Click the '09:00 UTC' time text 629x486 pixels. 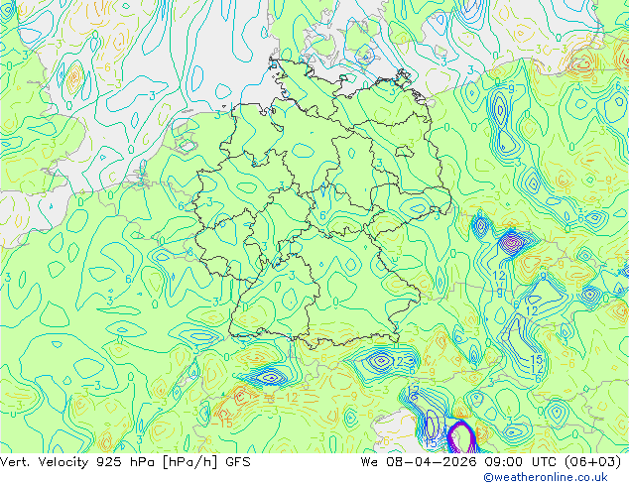tap(521, 462)
